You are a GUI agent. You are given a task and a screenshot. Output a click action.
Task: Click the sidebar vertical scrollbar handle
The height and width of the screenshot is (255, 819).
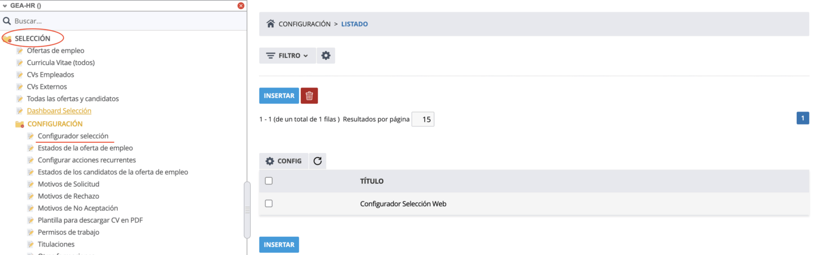(x=247, y=209)
